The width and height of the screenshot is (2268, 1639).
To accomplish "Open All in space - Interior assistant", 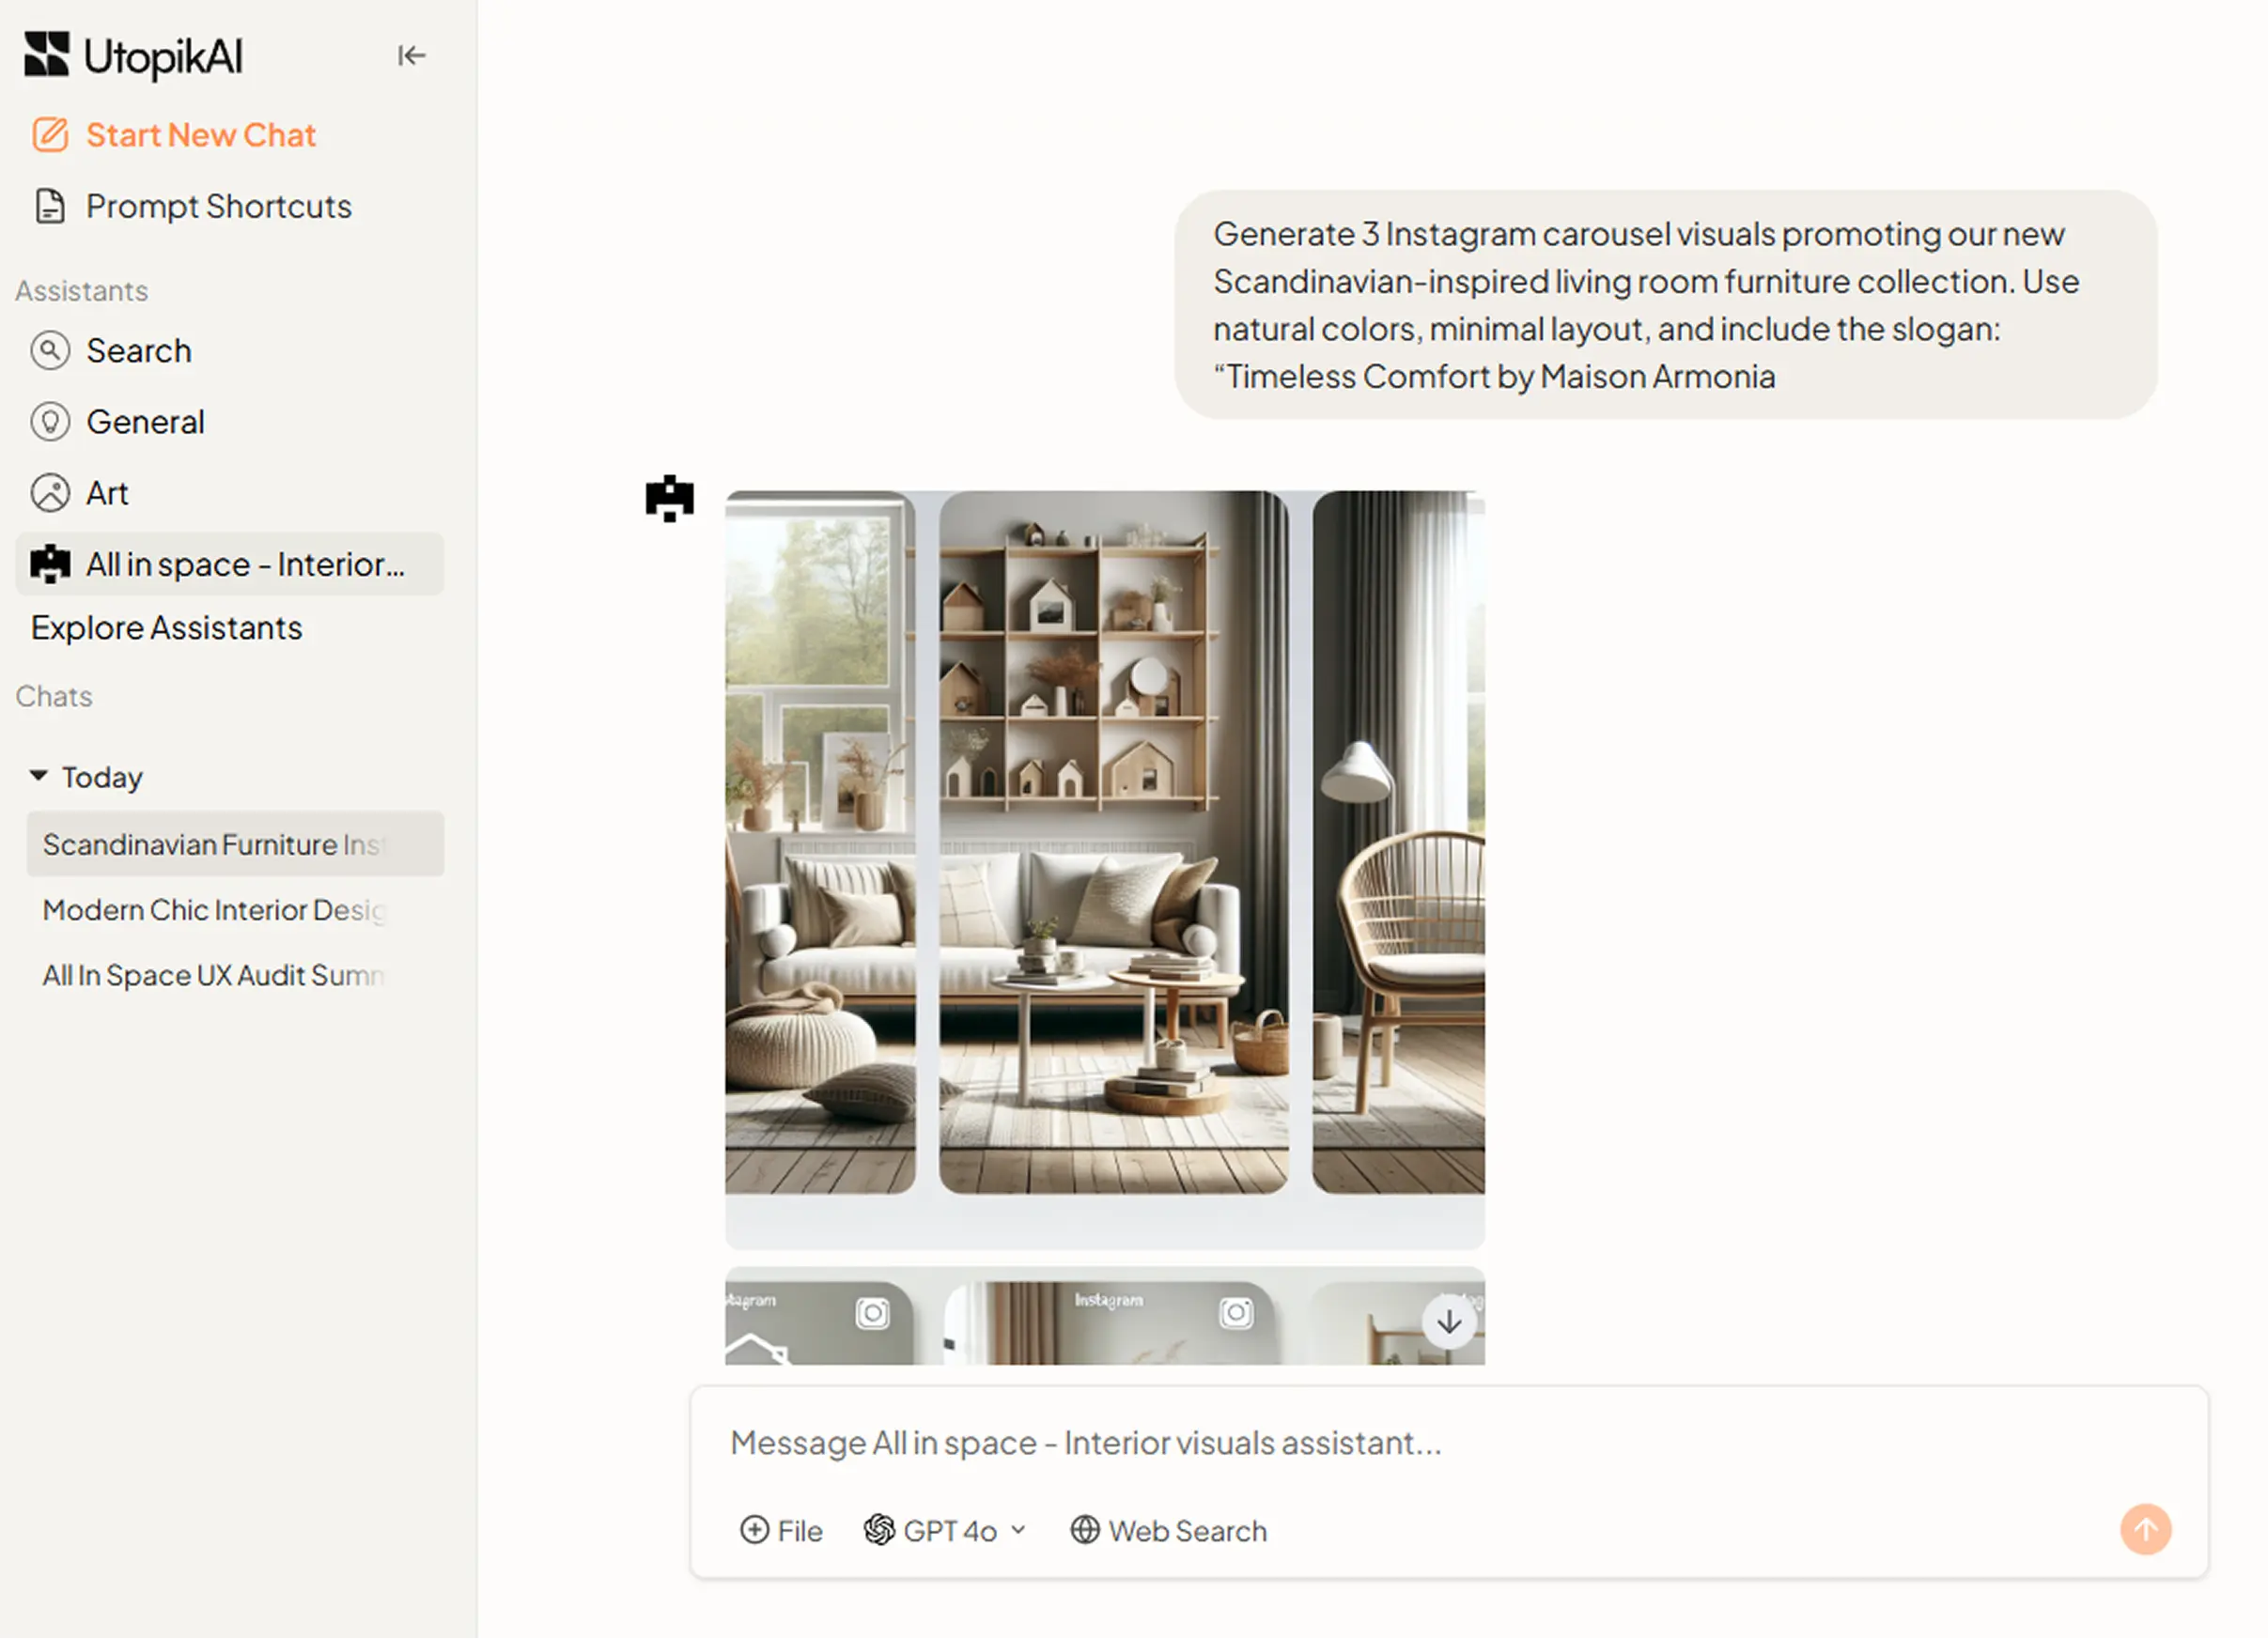I will pos(230,565).
